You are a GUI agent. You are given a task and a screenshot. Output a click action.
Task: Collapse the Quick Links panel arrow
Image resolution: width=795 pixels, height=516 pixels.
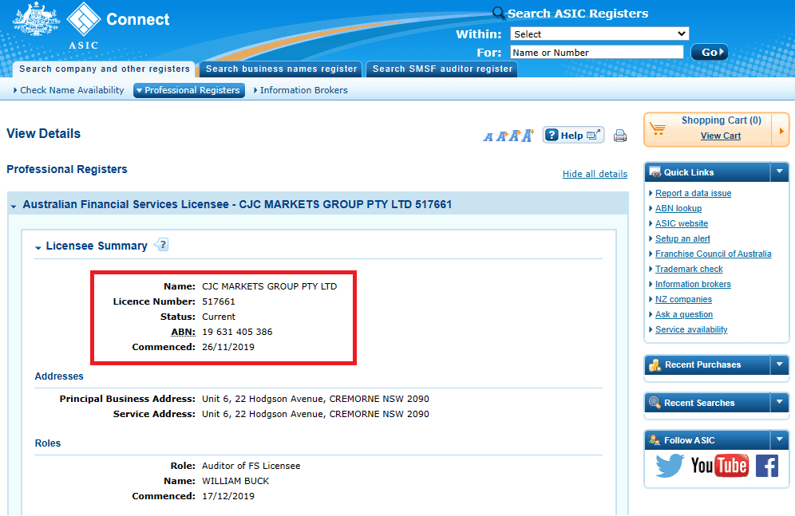click(779, 172)
